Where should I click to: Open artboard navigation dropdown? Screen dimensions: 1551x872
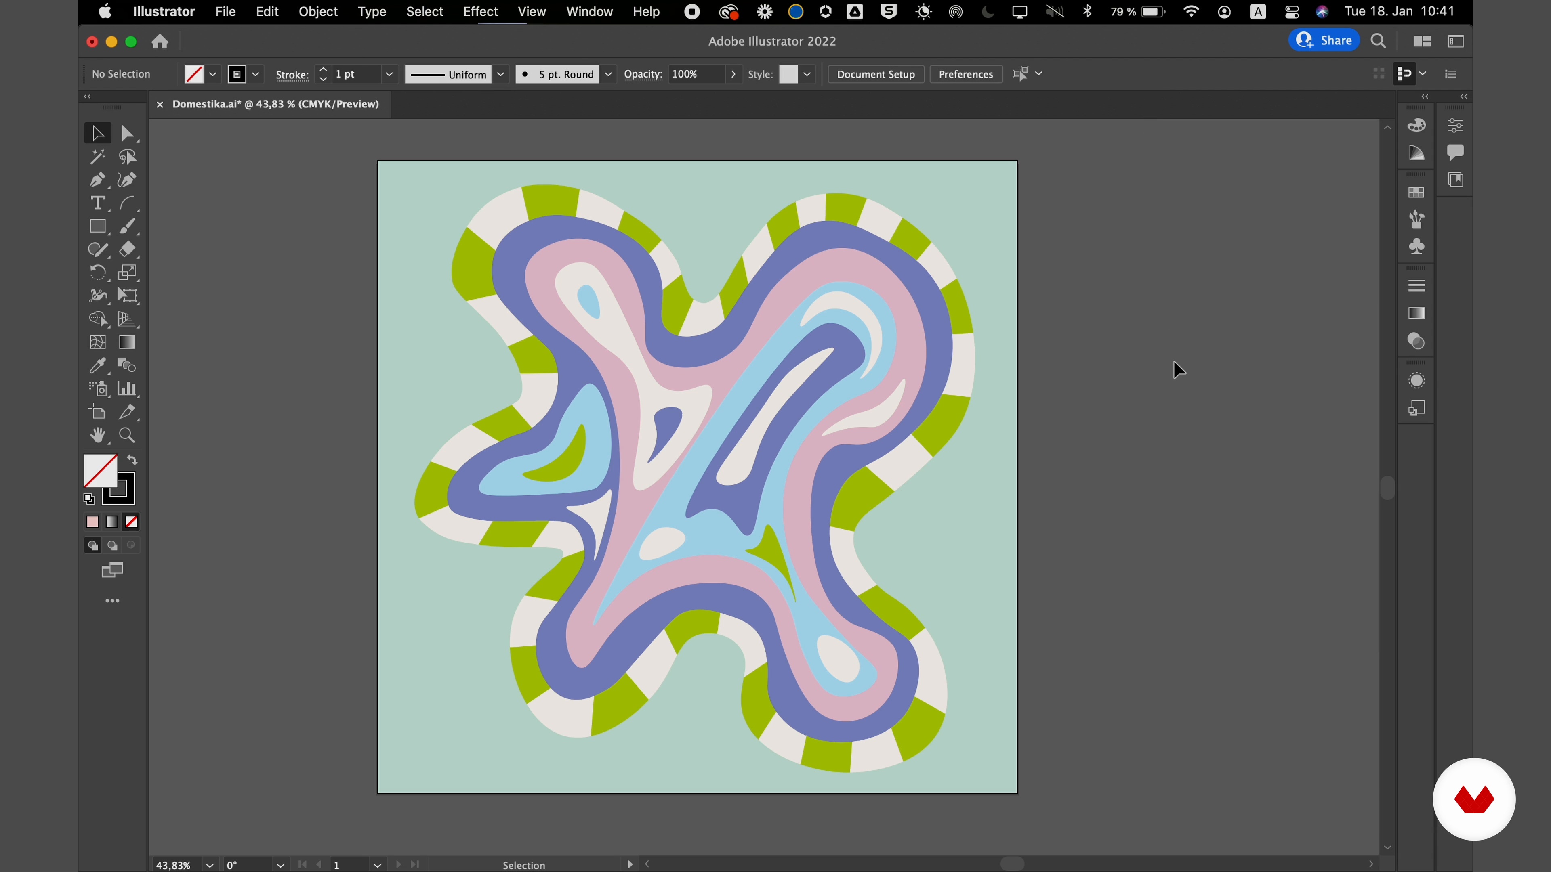pyautogui.click(x=377, y=865)
